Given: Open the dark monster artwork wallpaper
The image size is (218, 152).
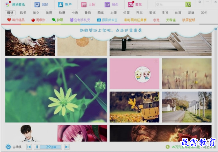Looking at the screenshot, I should coord(161,133).
